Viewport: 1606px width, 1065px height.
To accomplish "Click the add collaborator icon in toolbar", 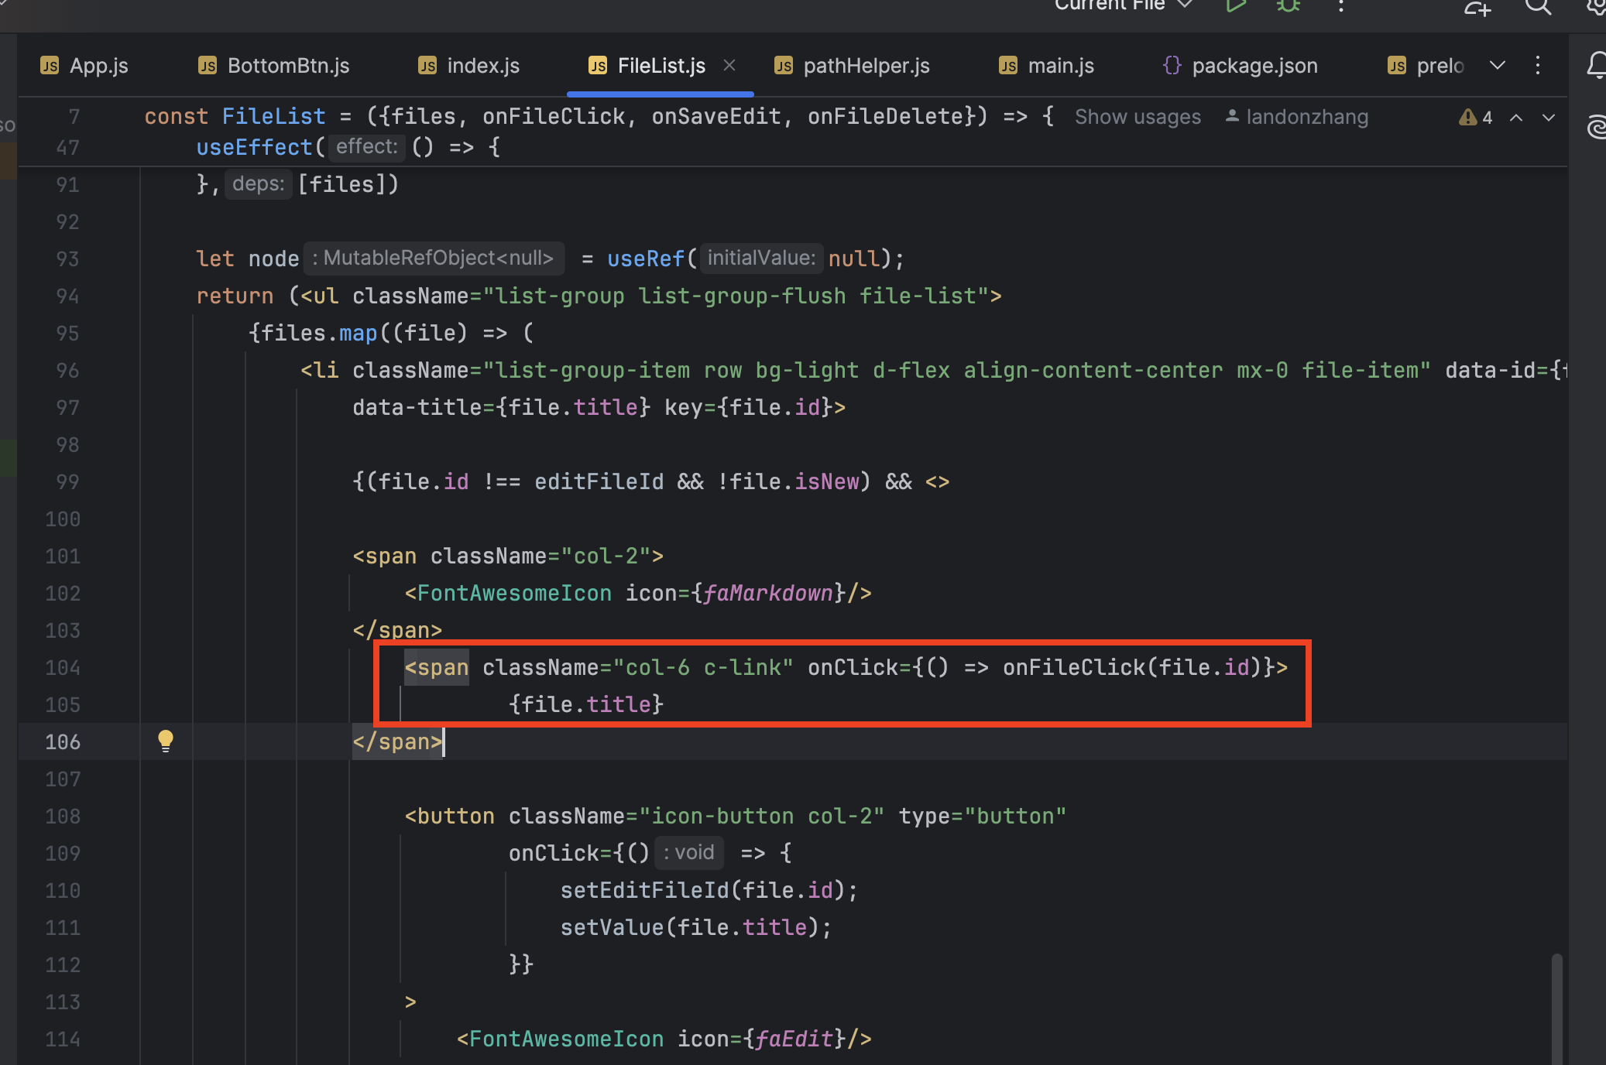I will (1477, 8).
